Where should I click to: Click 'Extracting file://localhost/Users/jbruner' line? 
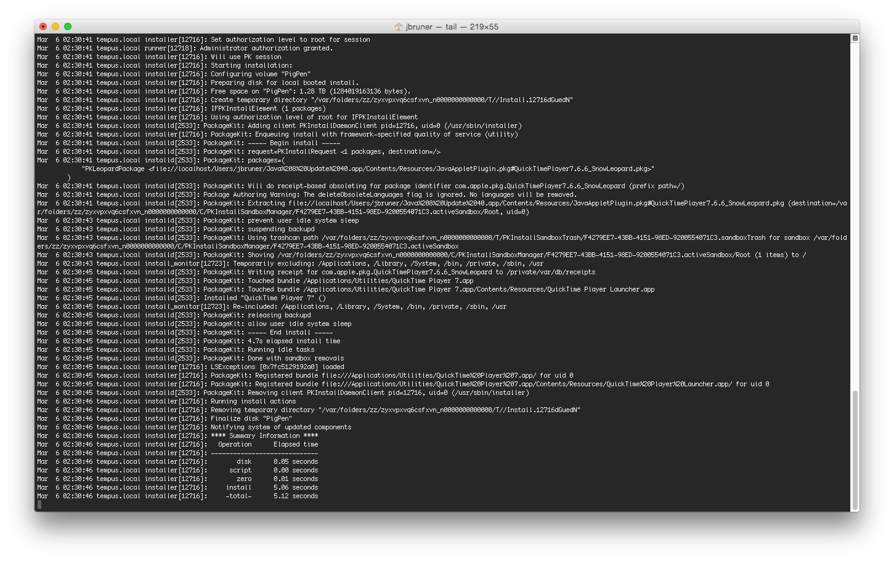(x=442, y=207)
